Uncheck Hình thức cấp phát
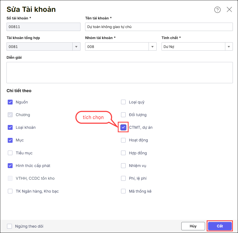 pos(10,166)
